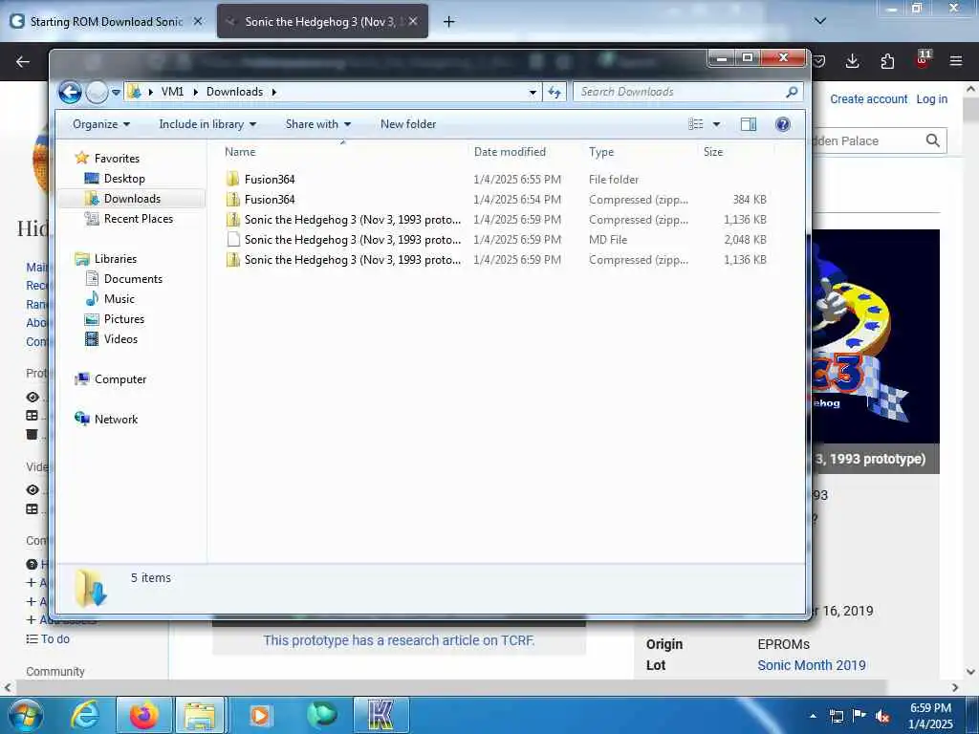Open the More view options arrow
This screenshot has height=734, width=979.
(x=717, y=124)
